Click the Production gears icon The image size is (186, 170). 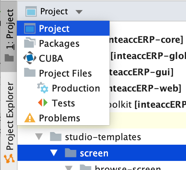click(x=43, y=88)
